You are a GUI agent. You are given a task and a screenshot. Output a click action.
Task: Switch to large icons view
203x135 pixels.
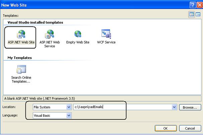click(x=192, y=14)
